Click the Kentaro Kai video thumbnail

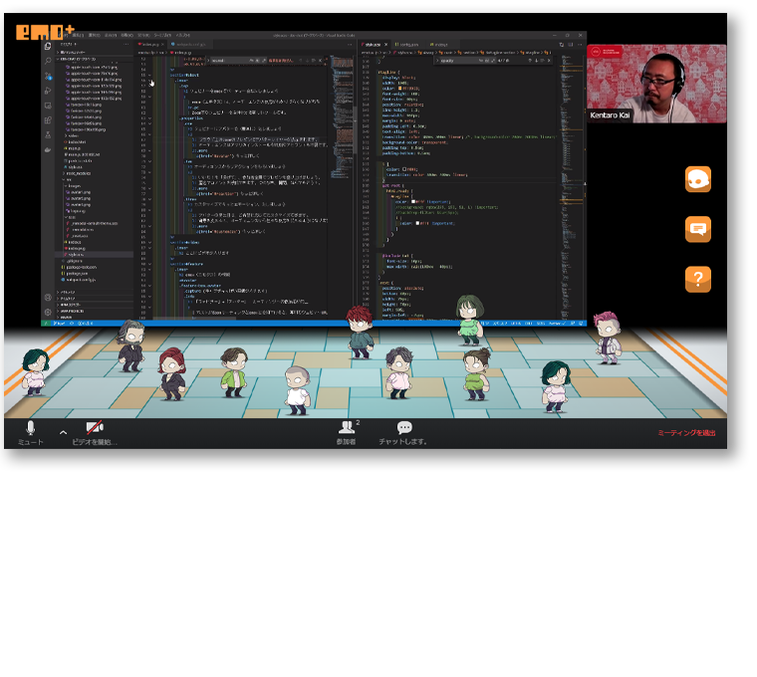[656, 84]
